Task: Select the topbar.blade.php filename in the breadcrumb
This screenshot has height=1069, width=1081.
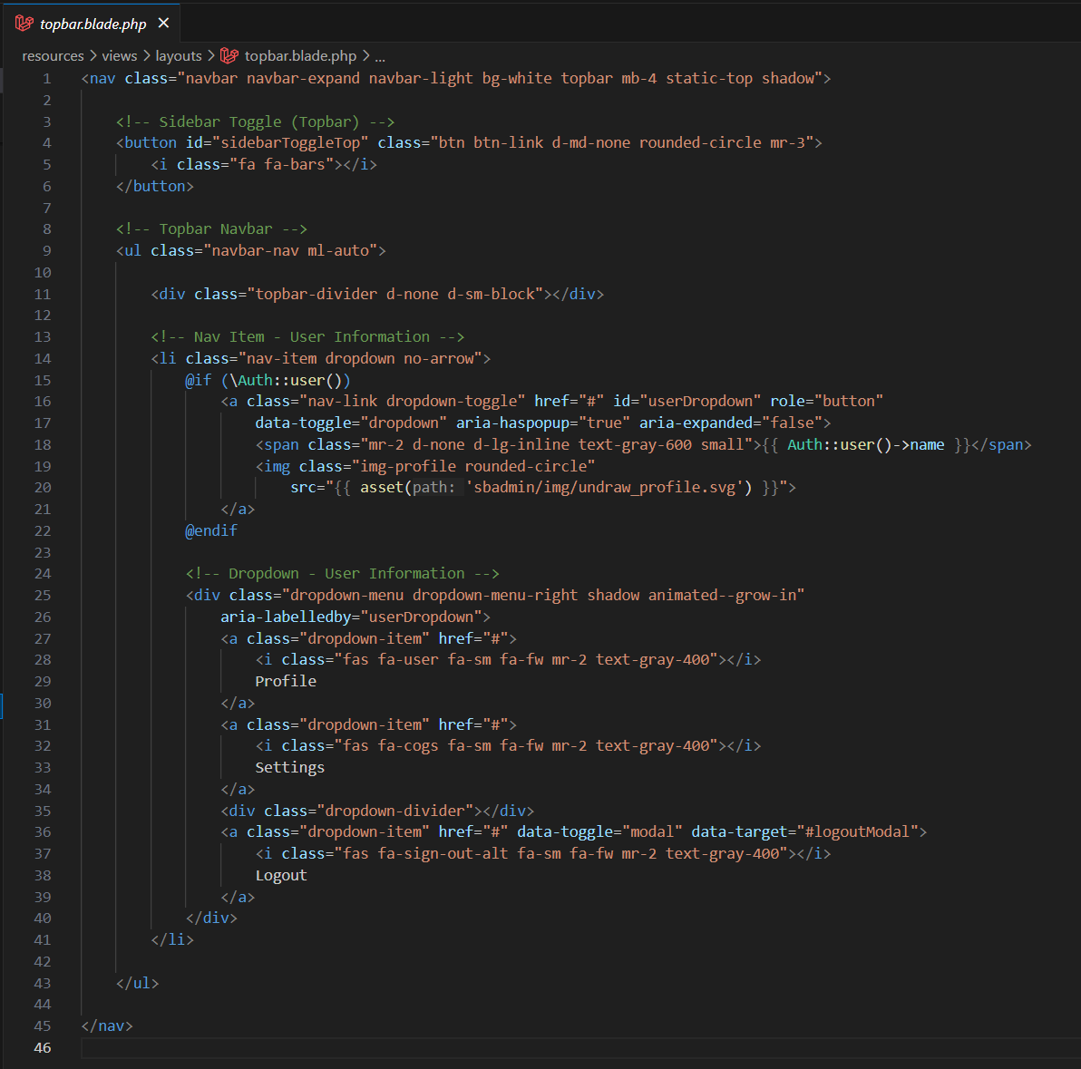Action: [300, 56]
